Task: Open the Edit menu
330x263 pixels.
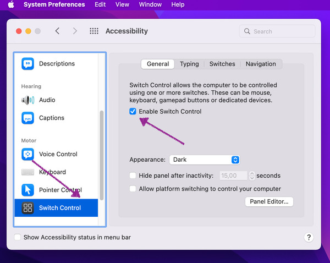Action: coord(100,4)
